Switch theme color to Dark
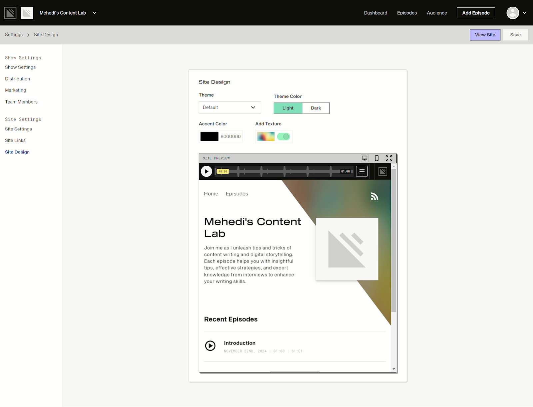Viewport: 533px width, 407px height. pyautogui.click(x=315, y=108)
